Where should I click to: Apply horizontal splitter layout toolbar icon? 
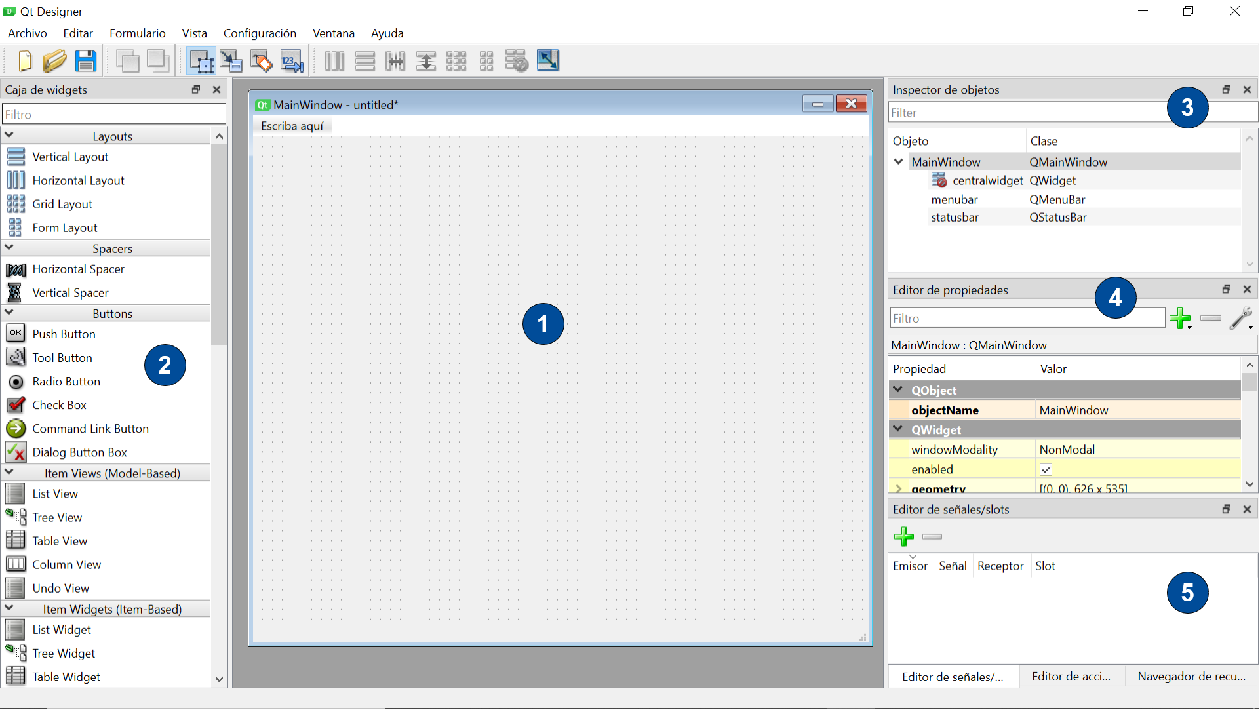[x=395, y=61]
